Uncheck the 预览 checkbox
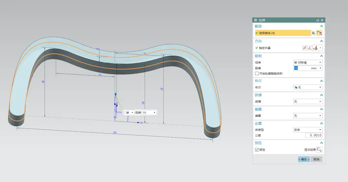The height and width of the screenshot is (182, 348). (x=257, y=150)
